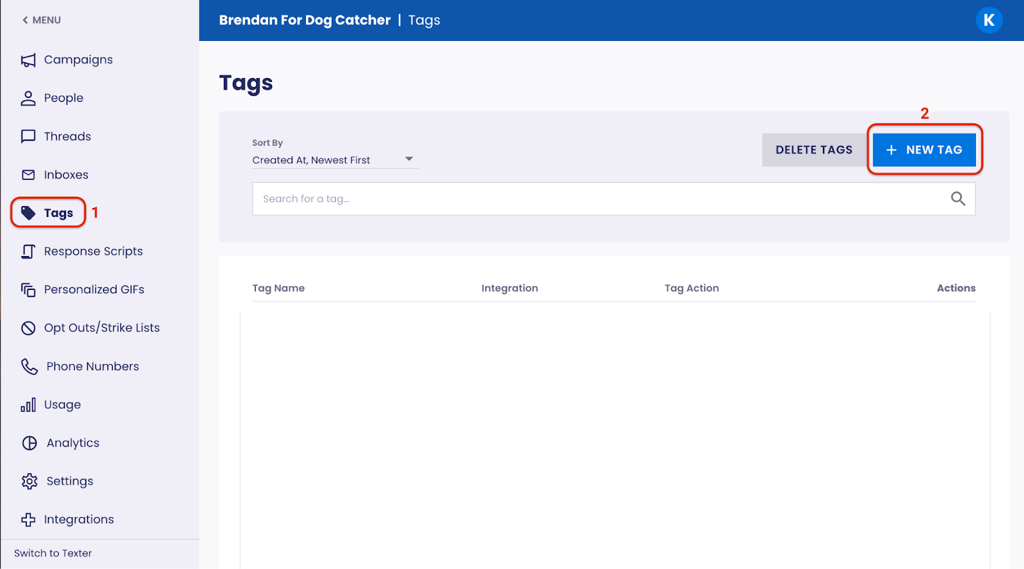1024x569 pixels.
Task: Go to Analytics section
Action: click(73, 443)
